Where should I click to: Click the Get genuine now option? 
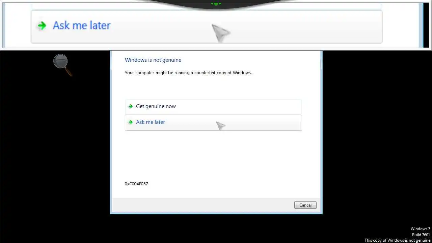coord(213,106)
